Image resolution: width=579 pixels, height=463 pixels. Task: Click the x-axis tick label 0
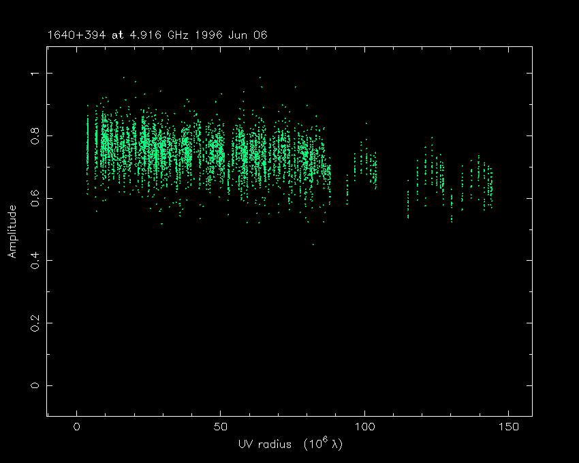(76, 428)
